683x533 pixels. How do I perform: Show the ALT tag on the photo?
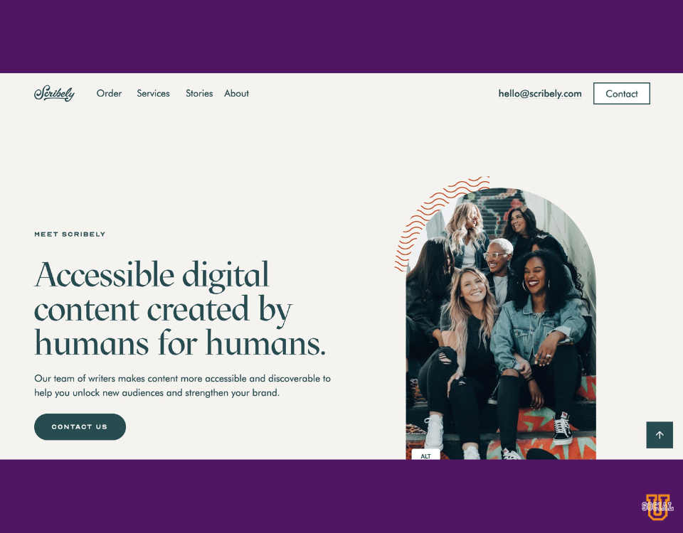point(425,456)
